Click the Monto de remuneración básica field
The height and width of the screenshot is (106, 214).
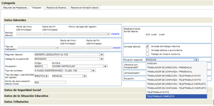click(50, 83)
